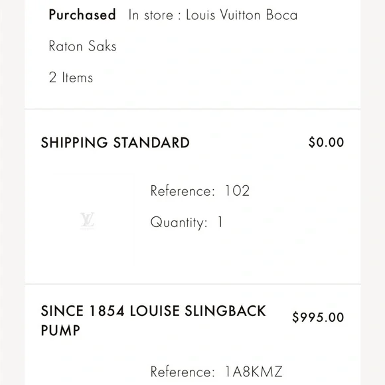Click the word STANDARD in shipping title
The width and height of the screenshot is (385, 385).
(151, 143)
